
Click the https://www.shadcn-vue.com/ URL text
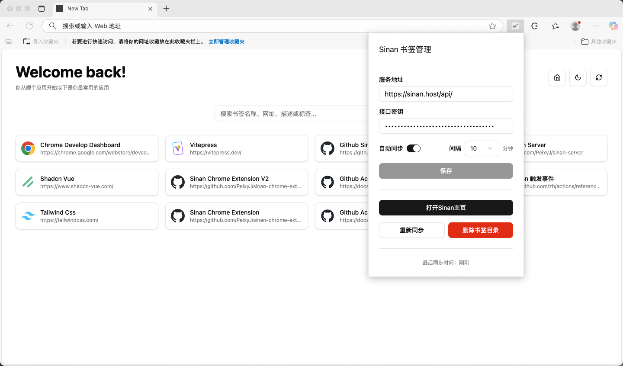(77, 186)
